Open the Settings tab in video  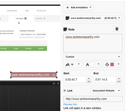coord(47,18)
